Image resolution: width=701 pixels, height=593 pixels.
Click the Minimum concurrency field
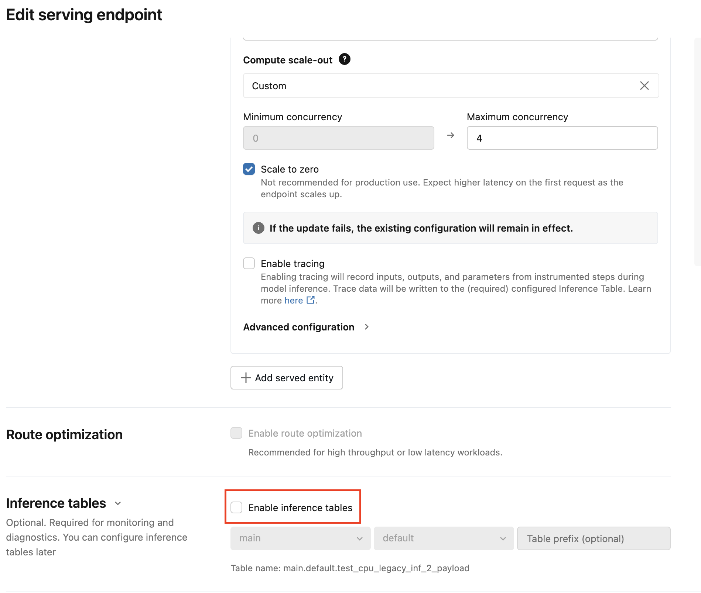pyautogui.click(x=338, y=138)
